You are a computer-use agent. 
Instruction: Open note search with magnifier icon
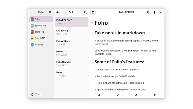(x=85, y=12)
